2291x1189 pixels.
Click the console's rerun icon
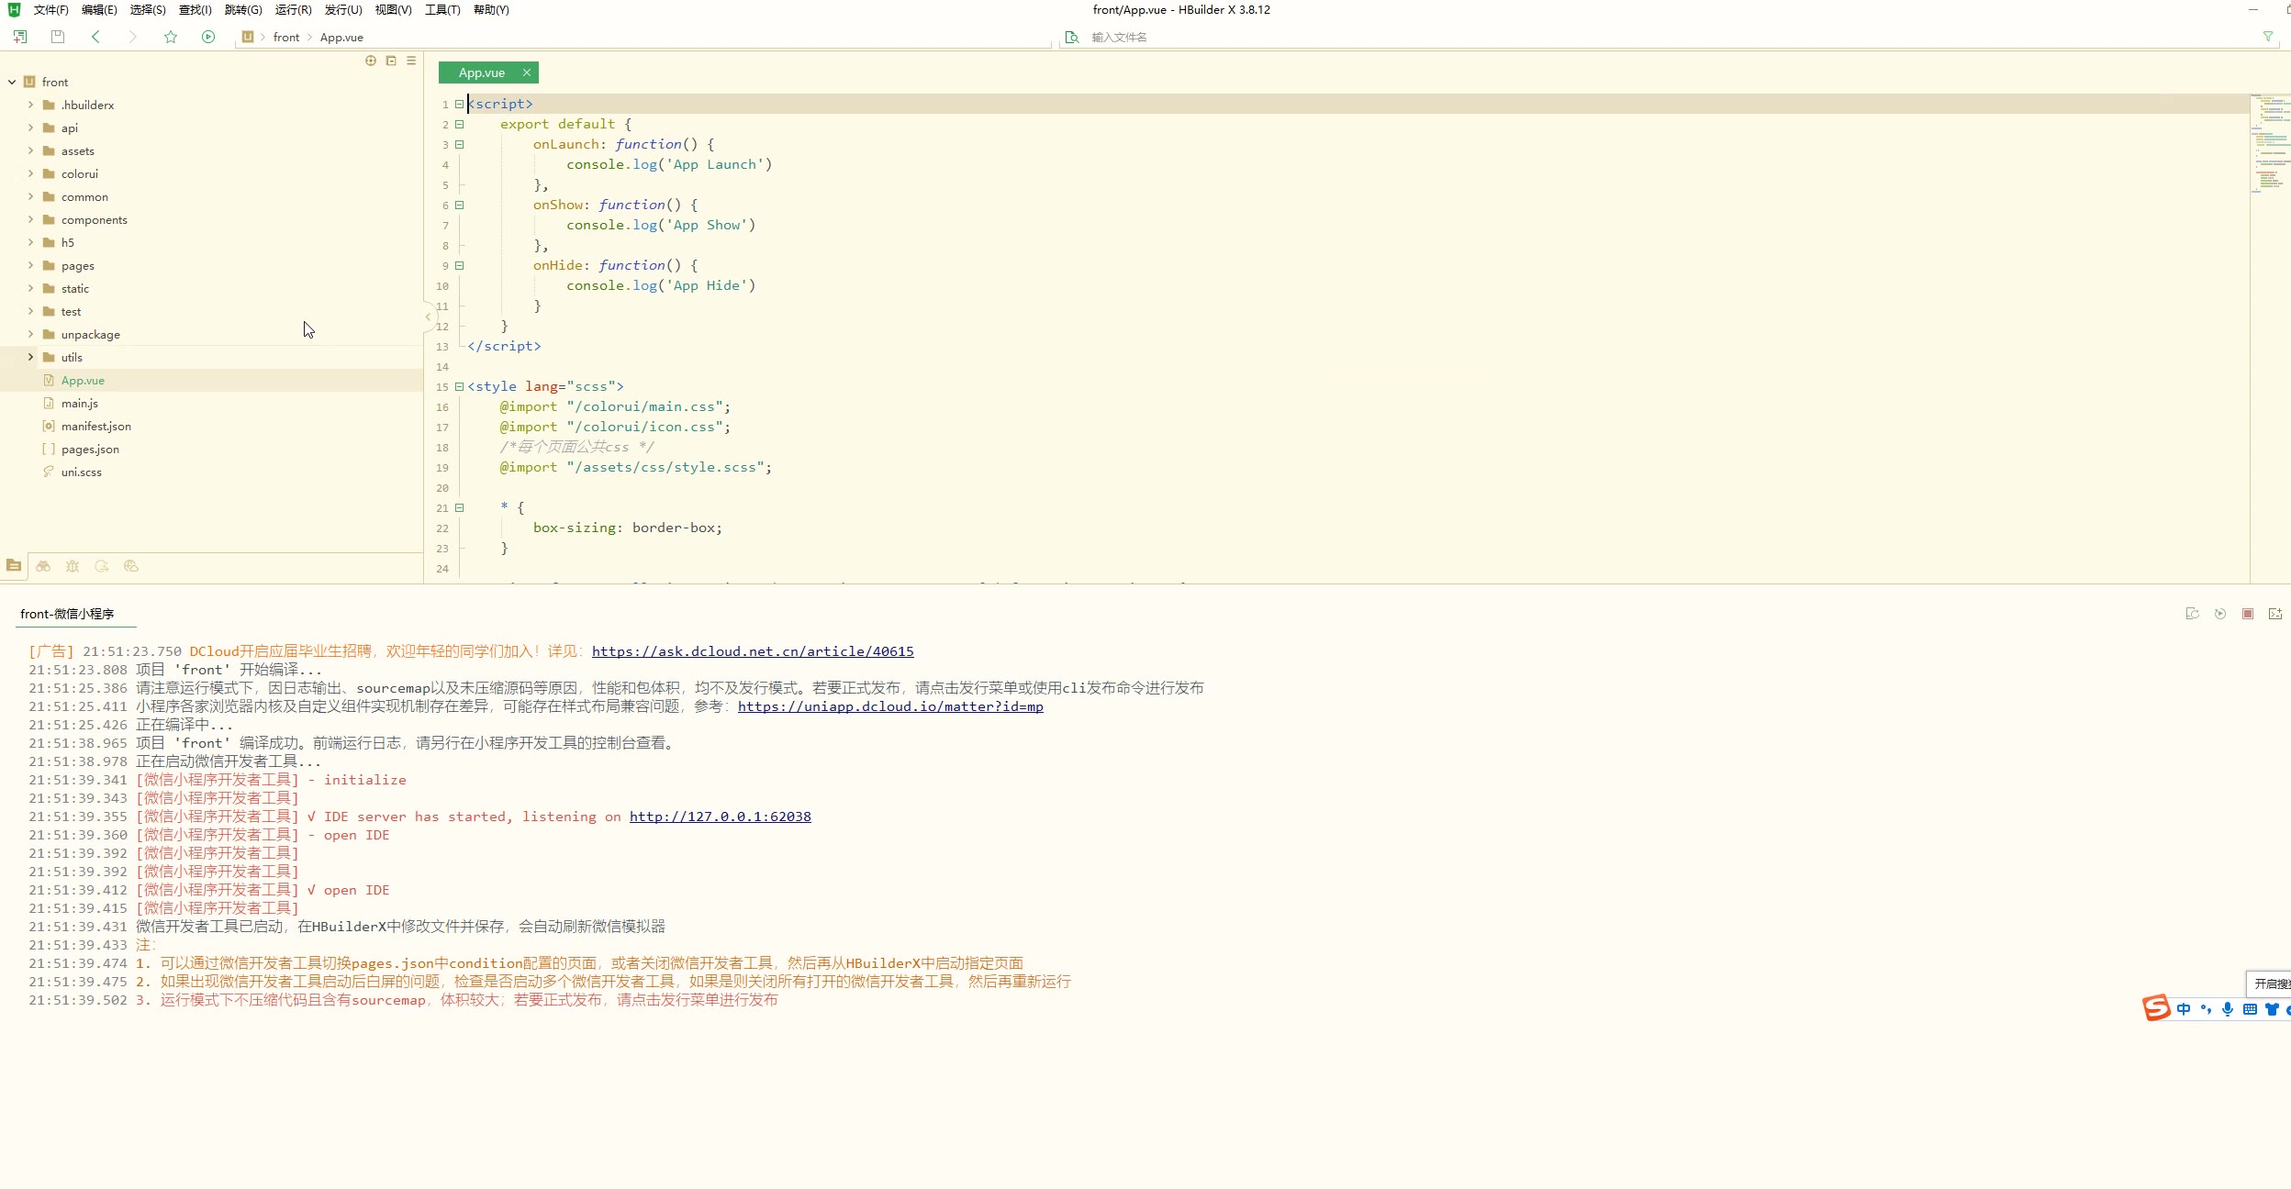(x=2220, y=614)
